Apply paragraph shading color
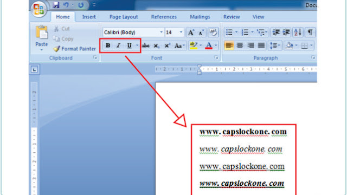Image resolution: width=347 pixels, height=195 pixels. point(289,45)
